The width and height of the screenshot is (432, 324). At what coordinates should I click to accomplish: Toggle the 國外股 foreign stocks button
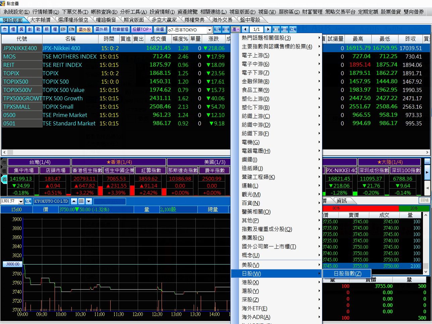[x=85, y=29]
